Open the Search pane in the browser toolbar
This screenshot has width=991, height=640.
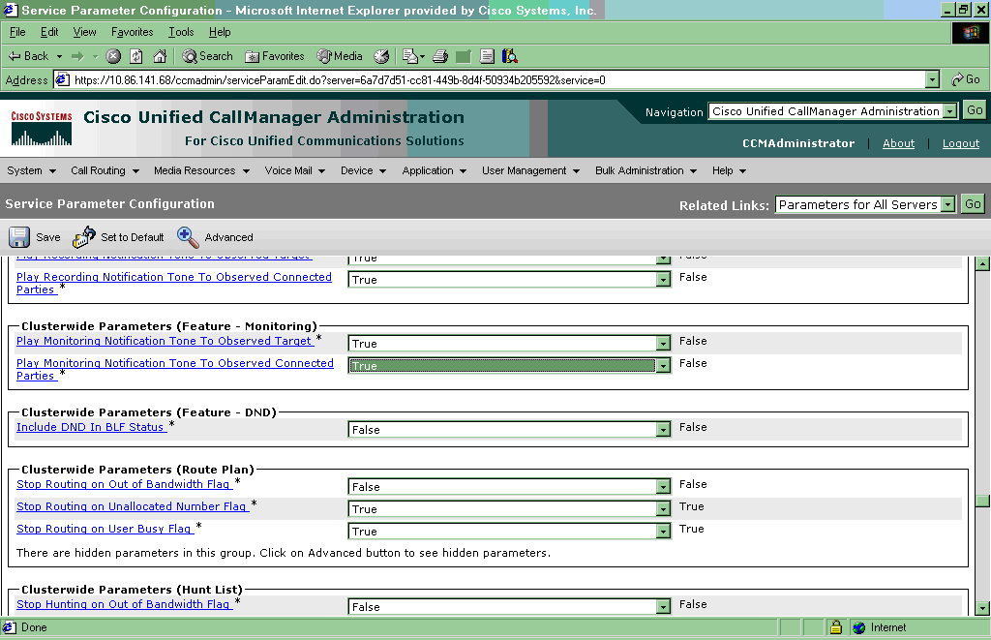pyautogui.click(x=207, y=56)
